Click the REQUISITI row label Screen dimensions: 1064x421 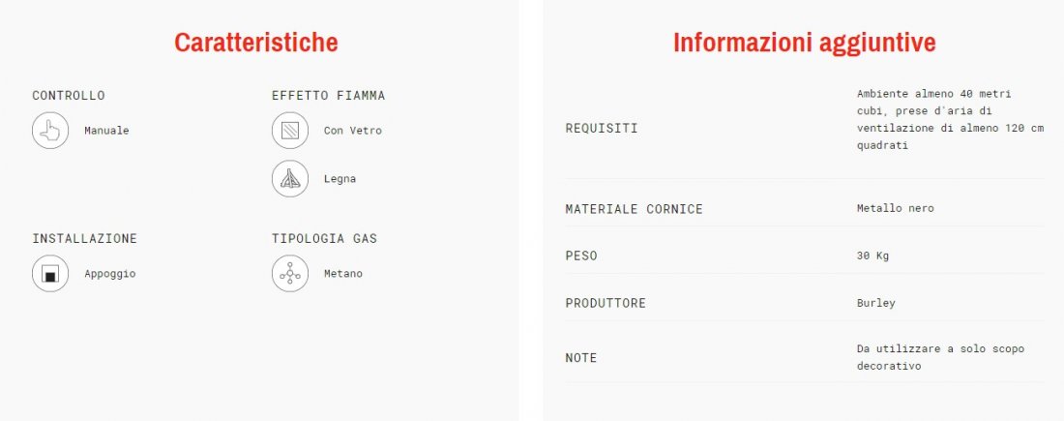click(x=602, y=129)
